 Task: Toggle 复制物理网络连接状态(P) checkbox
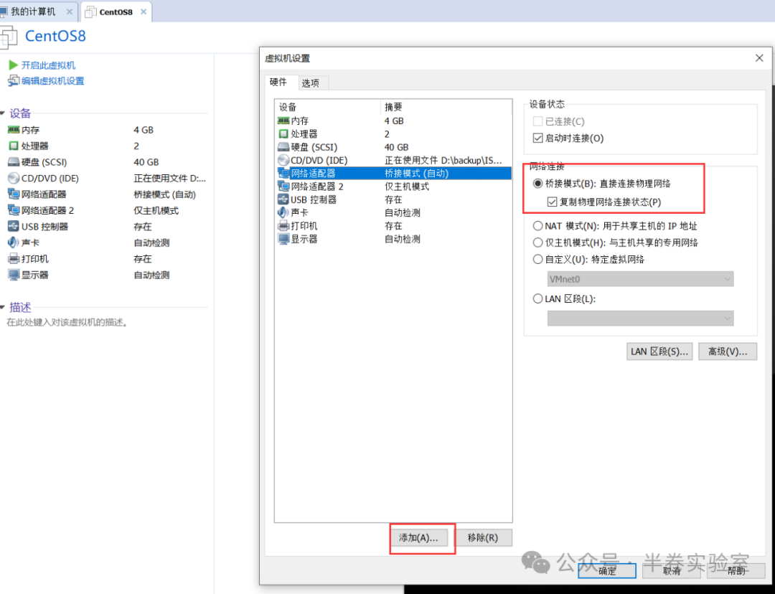[x=552, y=202]
